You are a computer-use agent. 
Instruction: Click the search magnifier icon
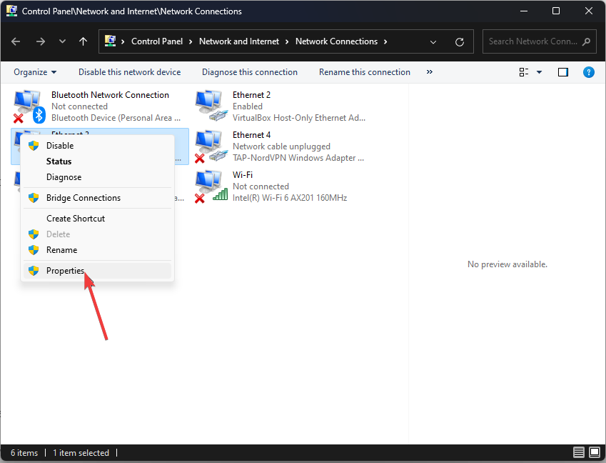click(586, 41)
